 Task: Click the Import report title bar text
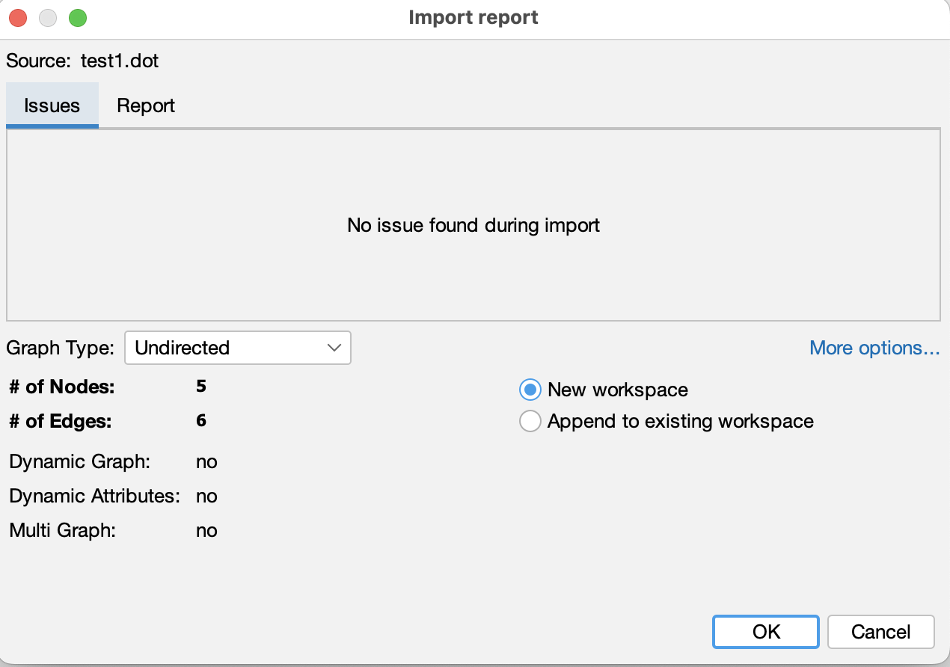[474, 18]
